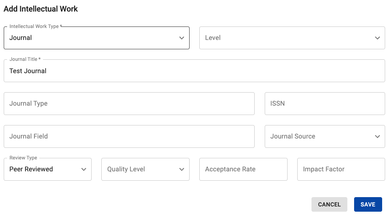Focus the Journal Type input field

point(129,104)
